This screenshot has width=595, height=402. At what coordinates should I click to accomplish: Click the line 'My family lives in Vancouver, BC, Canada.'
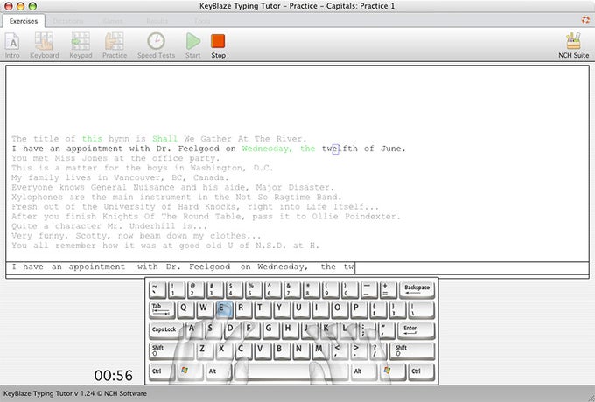120,177
